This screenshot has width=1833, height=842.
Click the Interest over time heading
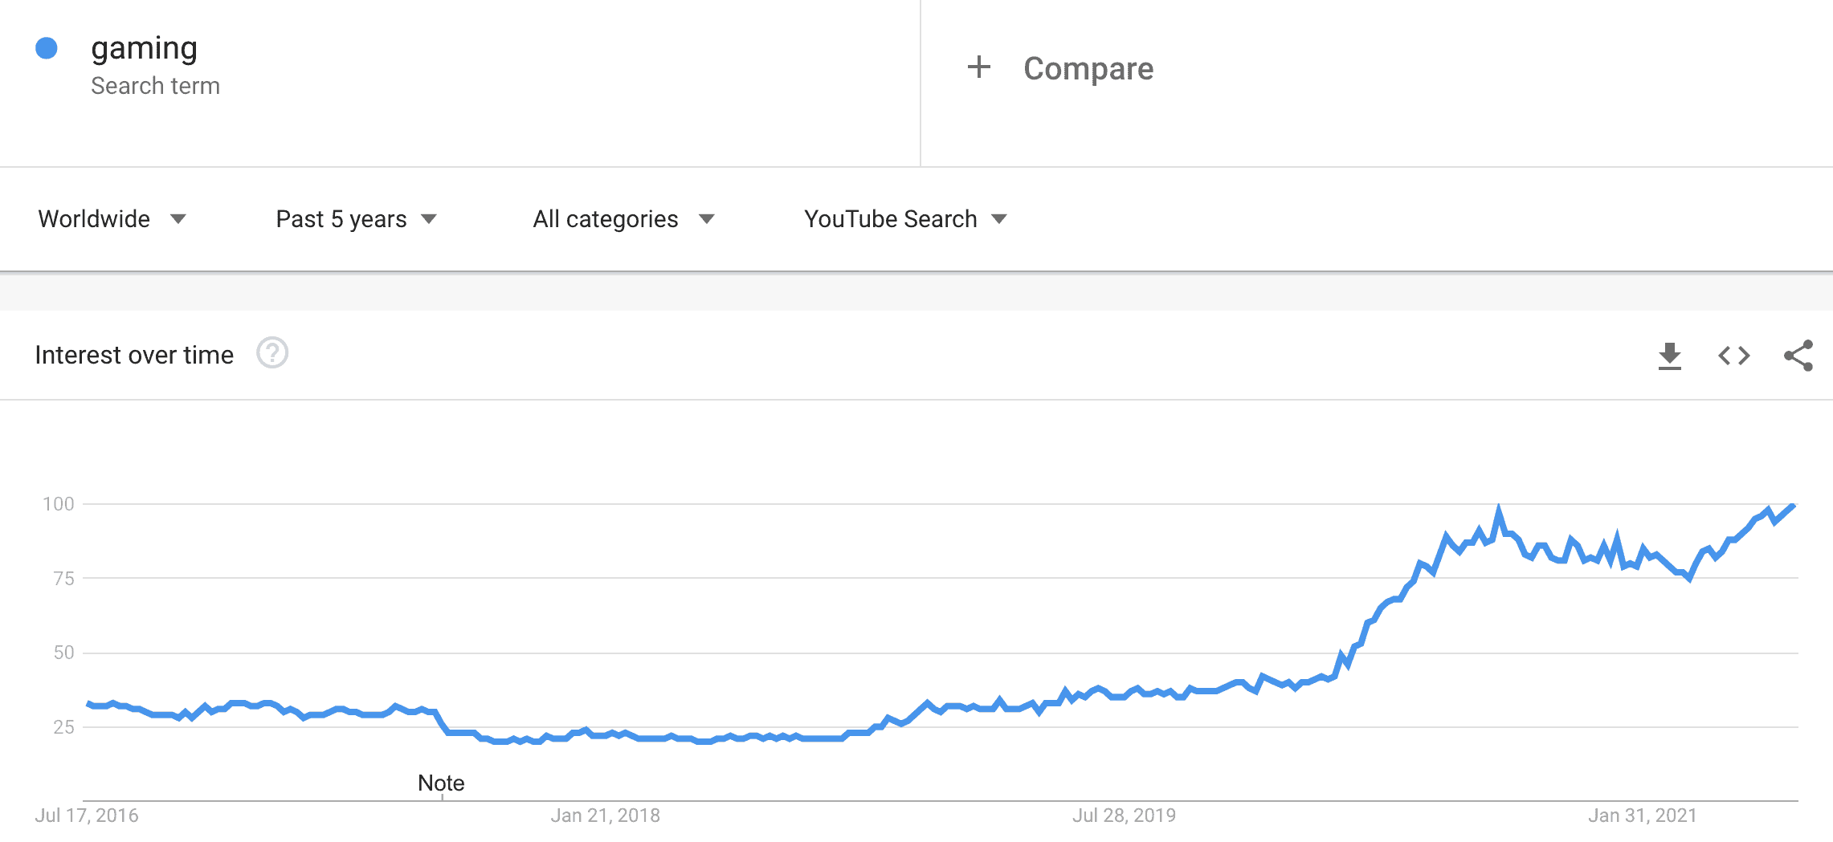[x=134, y=355]
